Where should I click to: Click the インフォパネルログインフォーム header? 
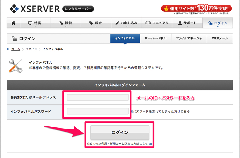pos(120,85)
